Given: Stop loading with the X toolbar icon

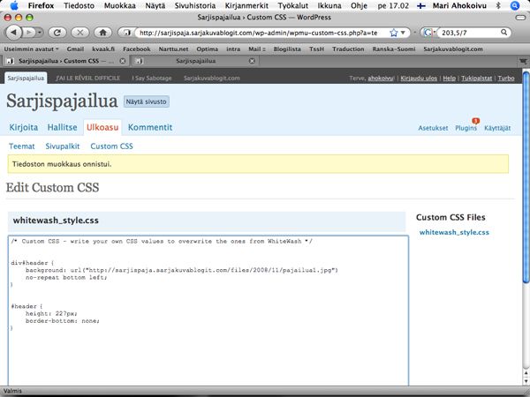Looking at the screenshot, I should pyautogui.click(x=80, y=33).
